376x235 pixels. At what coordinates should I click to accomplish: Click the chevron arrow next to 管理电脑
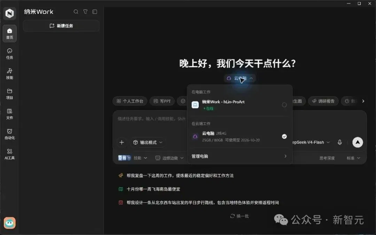[285, 156]
